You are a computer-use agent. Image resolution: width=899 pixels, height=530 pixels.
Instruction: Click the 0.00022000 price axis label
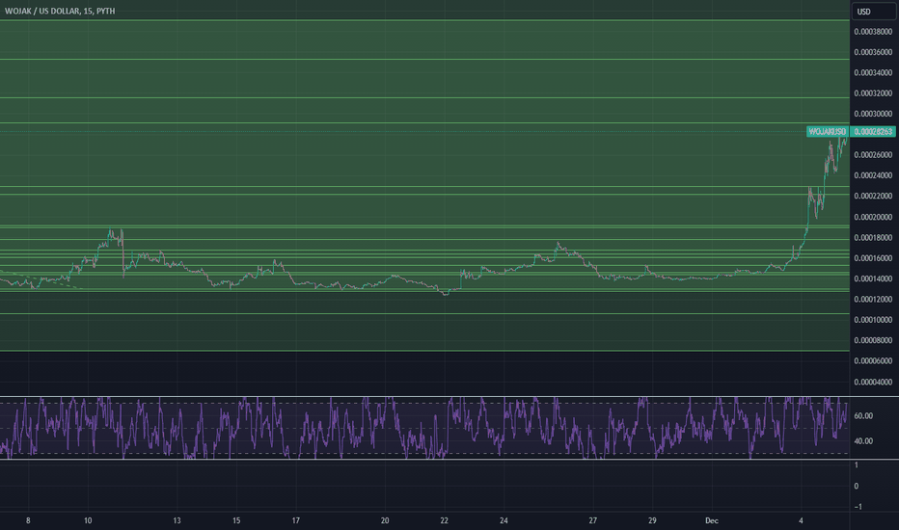[x=873, y=196]
